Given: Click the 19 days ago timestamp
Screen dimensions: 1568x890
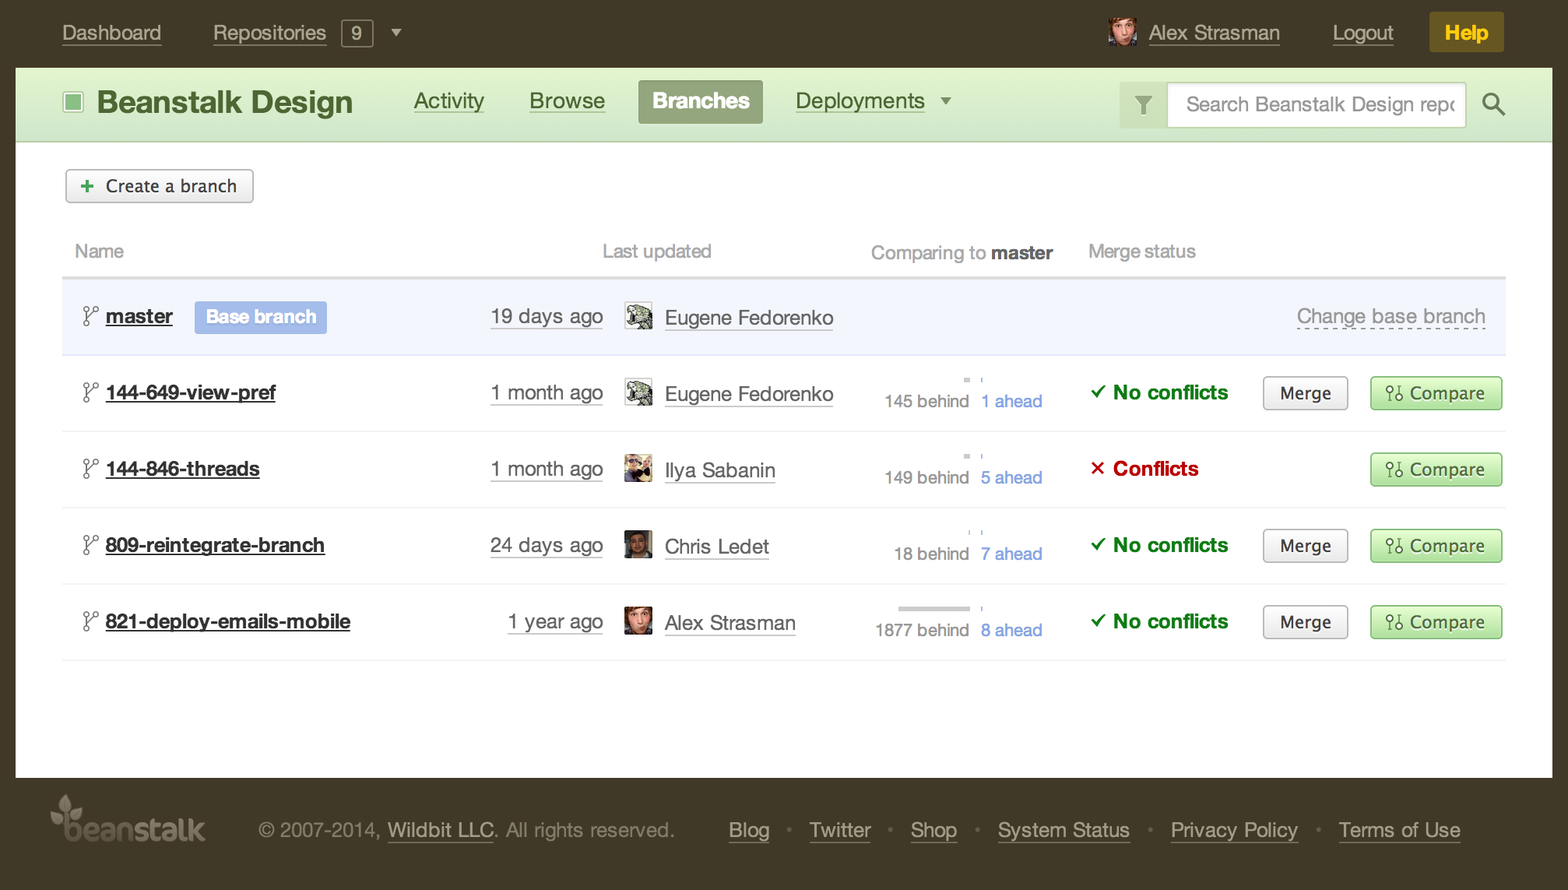Looking at the screenshot, I should pyautogui.click(x=547, y=316).
